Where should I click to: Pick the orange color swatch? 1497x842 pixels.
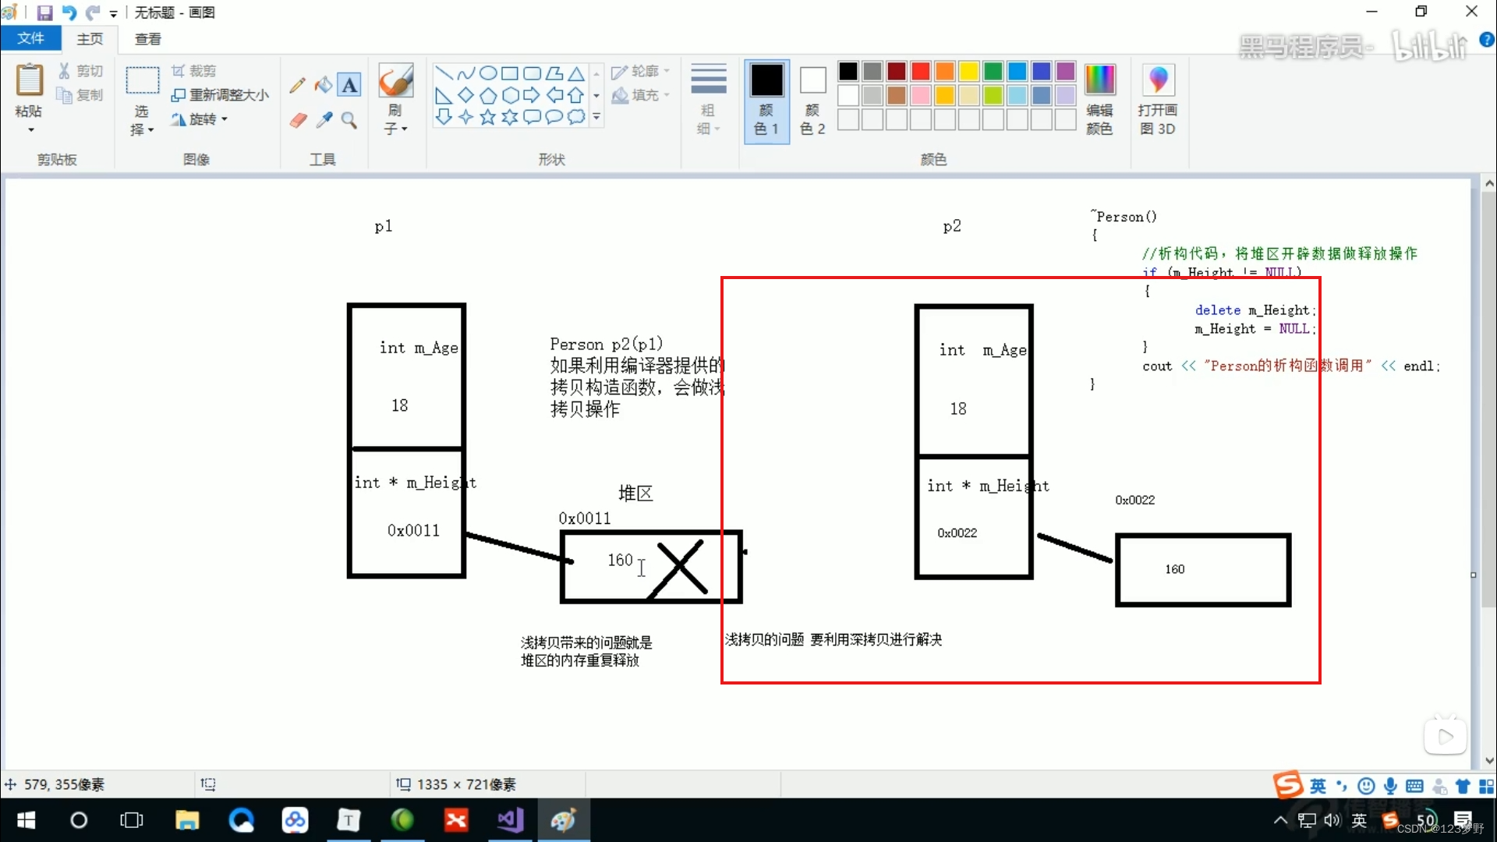[945, 71]
